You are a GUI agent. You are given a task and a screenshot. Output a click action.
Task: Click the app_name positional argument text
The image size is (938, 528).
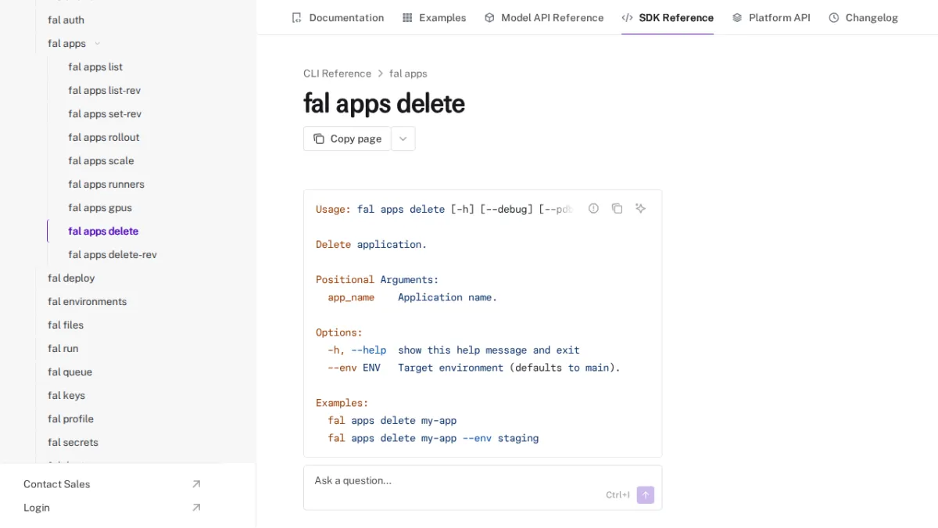[351, 298]
